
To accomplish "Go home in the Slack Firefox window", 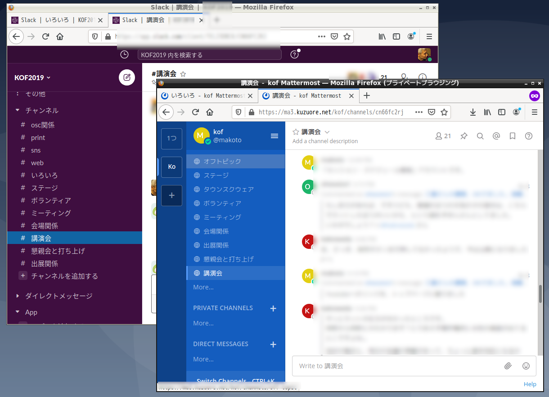I will (x=60, y=36).
